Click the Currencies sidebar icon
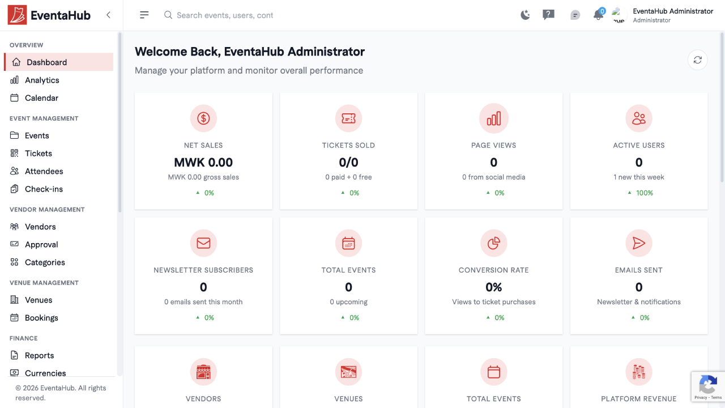725x408 pixels. (15, 373)
